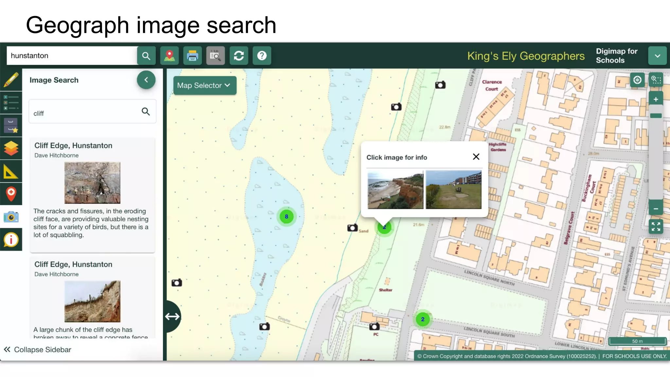
Task: Click the camera marker near Clarence Court
Action: (440, 85)
